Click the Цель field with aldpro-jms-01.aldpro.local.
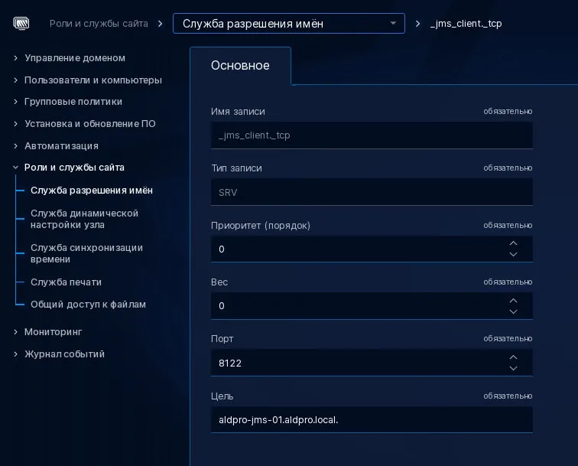This screenshot has height=466, width=578. pos(372,420)
